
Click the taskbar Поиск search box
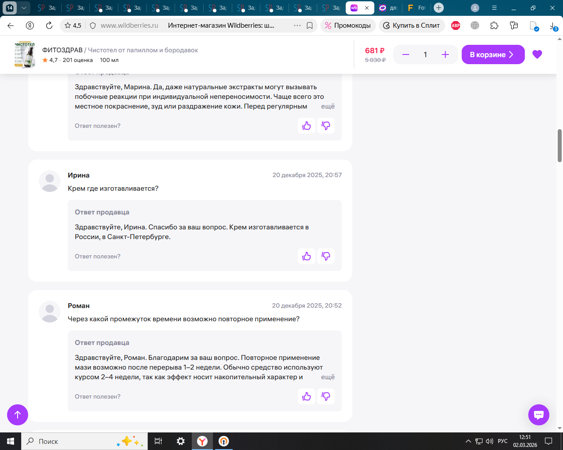[84, 441]
